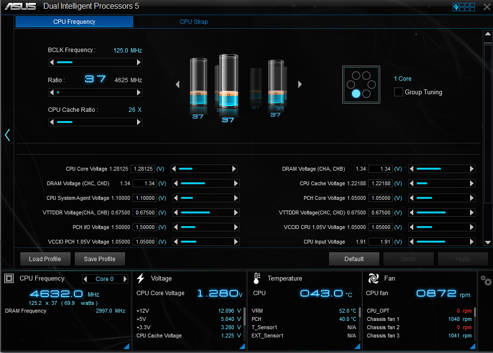The height and width of the screenshot is (353, 493).
Task: Click the Save Profile button
Action: 100,259
